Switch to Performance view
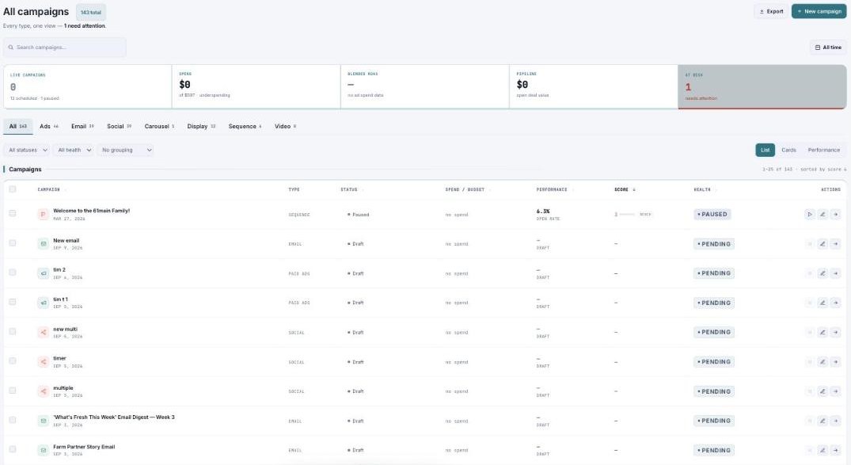 click(823, 150)
